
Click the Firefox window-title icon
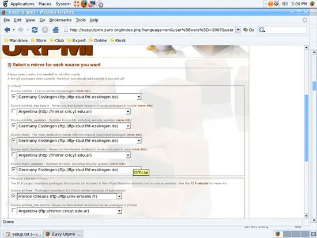click(4, 13)
